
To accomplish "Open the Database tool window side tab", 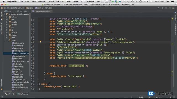I will [x=175, y=16].
